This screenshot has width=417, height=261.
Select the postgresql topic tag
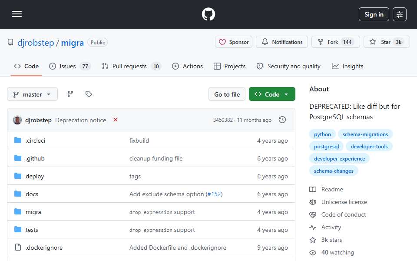click(x=326, y=147)
